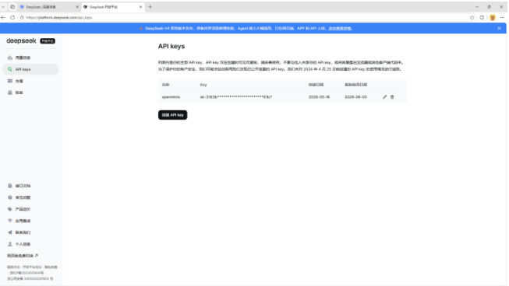Image resolution: width=509 pixels, height=286 pixels.
Task: Open a new browser tab with plus
Action: pos(150,7)
